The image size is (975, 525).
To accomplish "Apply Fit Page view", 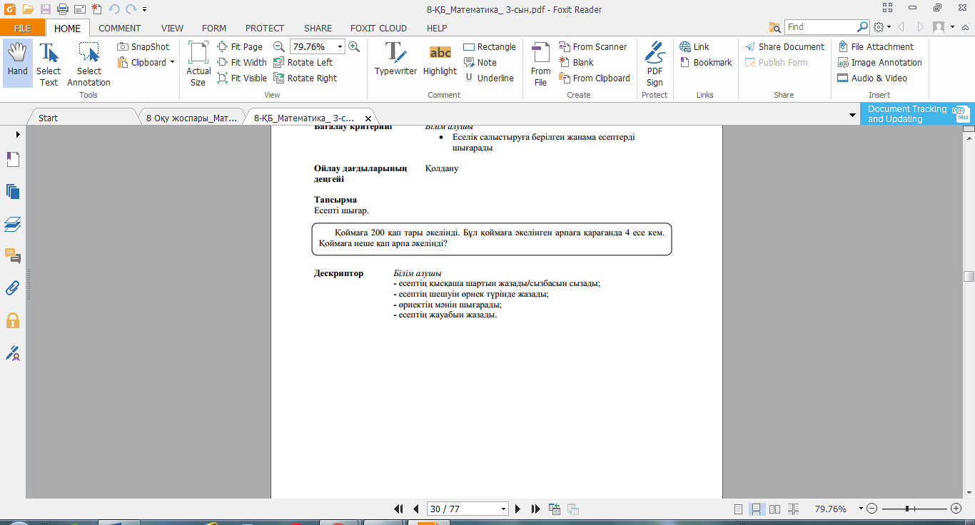I will 240,47.
